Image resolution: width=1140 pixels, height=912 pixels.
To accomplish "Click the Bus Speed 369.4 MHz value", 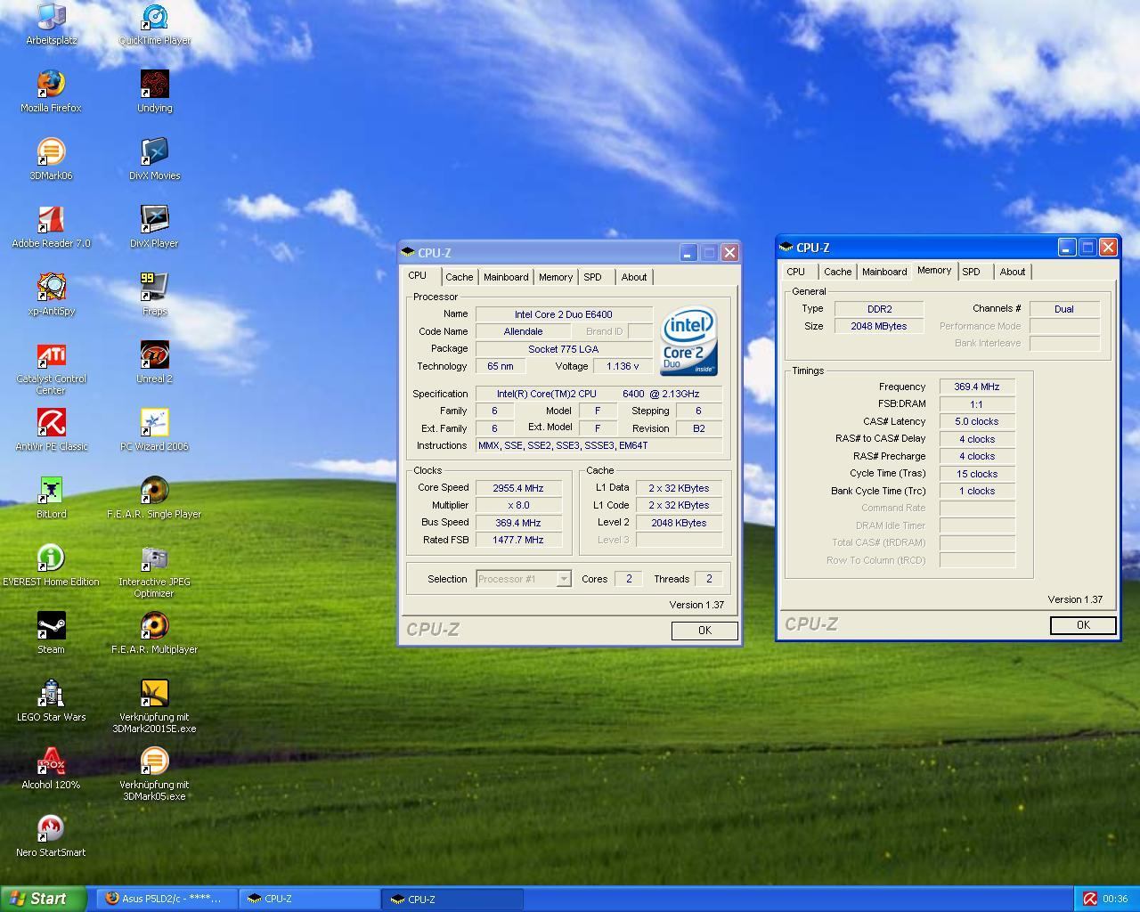I will 518,523.
